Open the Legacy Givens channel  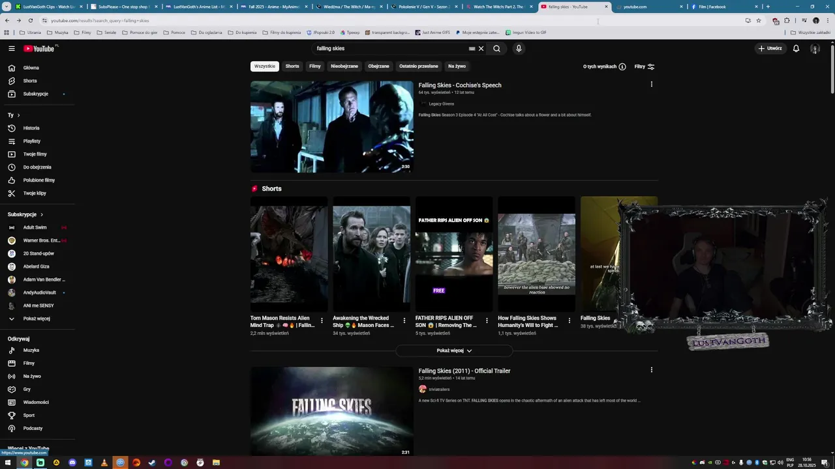click(442, 104)
